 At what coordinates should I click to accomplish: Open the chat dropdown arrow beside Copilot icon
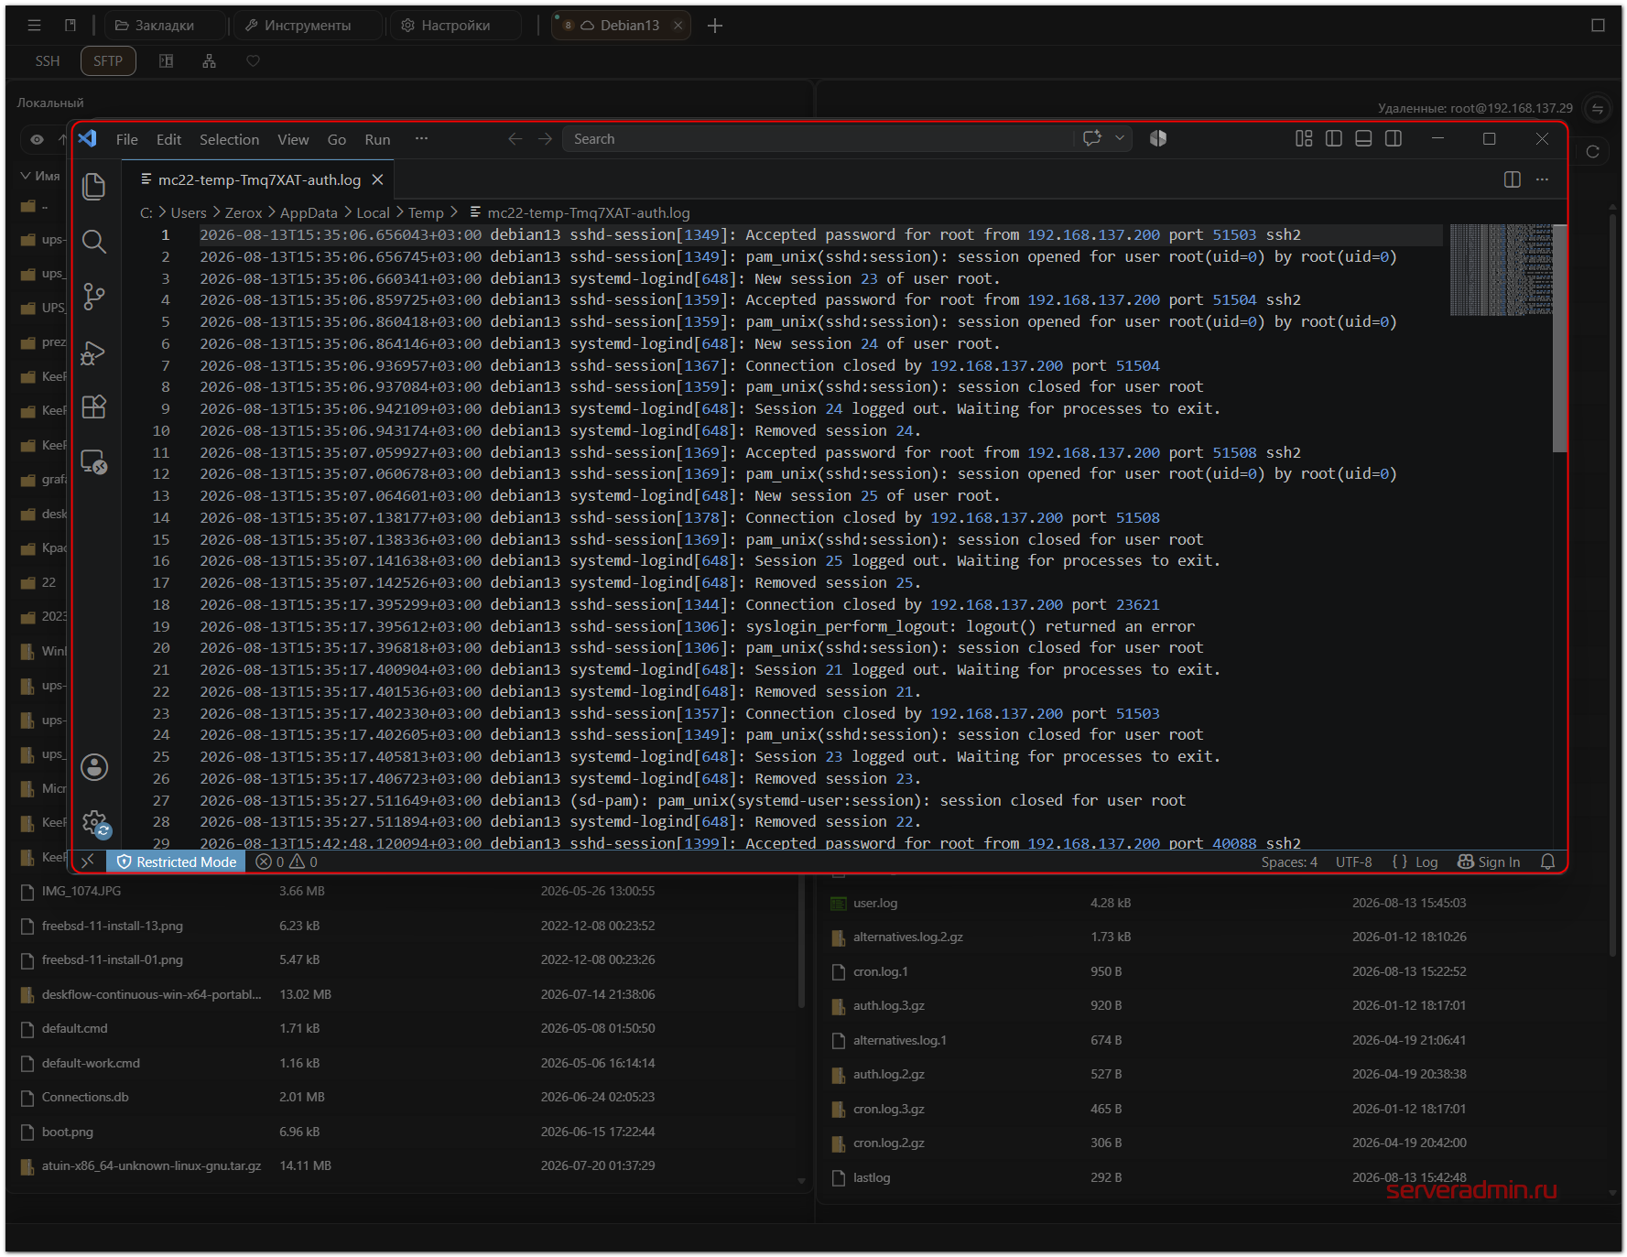click(x=1119, y=138)
